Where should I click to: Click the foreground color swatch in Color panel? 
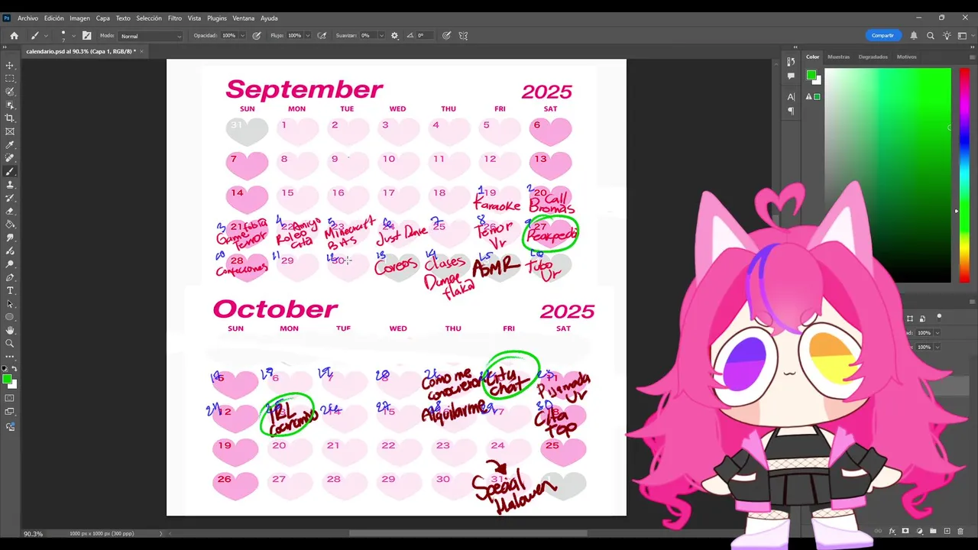tap(811, 75)
